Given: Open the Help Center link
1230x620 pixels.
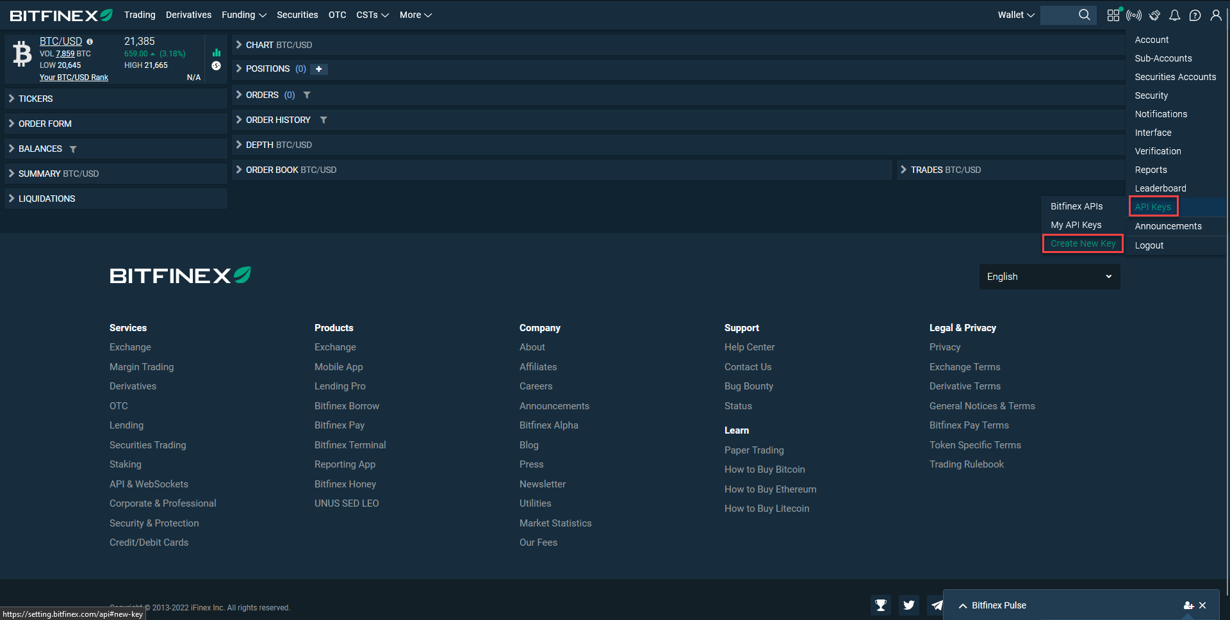Looking at the screenshot, I should [x=749, y=347].
